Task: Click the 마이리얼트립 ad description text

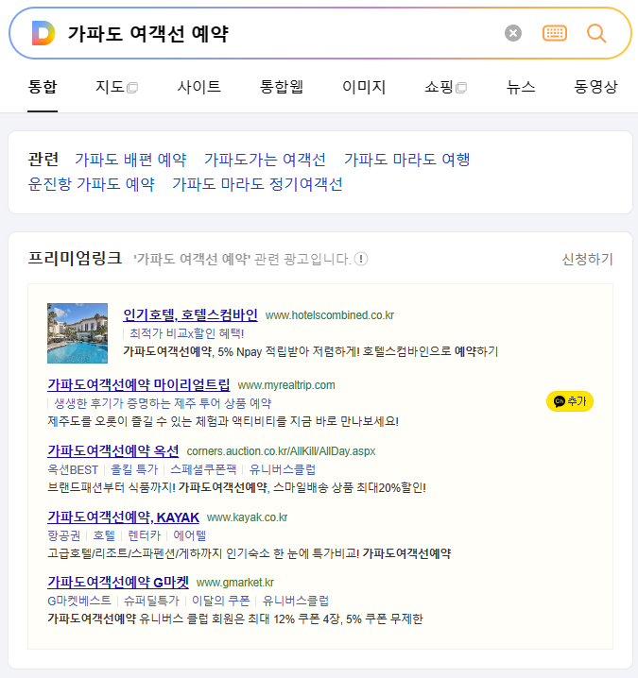Action: (x=223, y=421)
